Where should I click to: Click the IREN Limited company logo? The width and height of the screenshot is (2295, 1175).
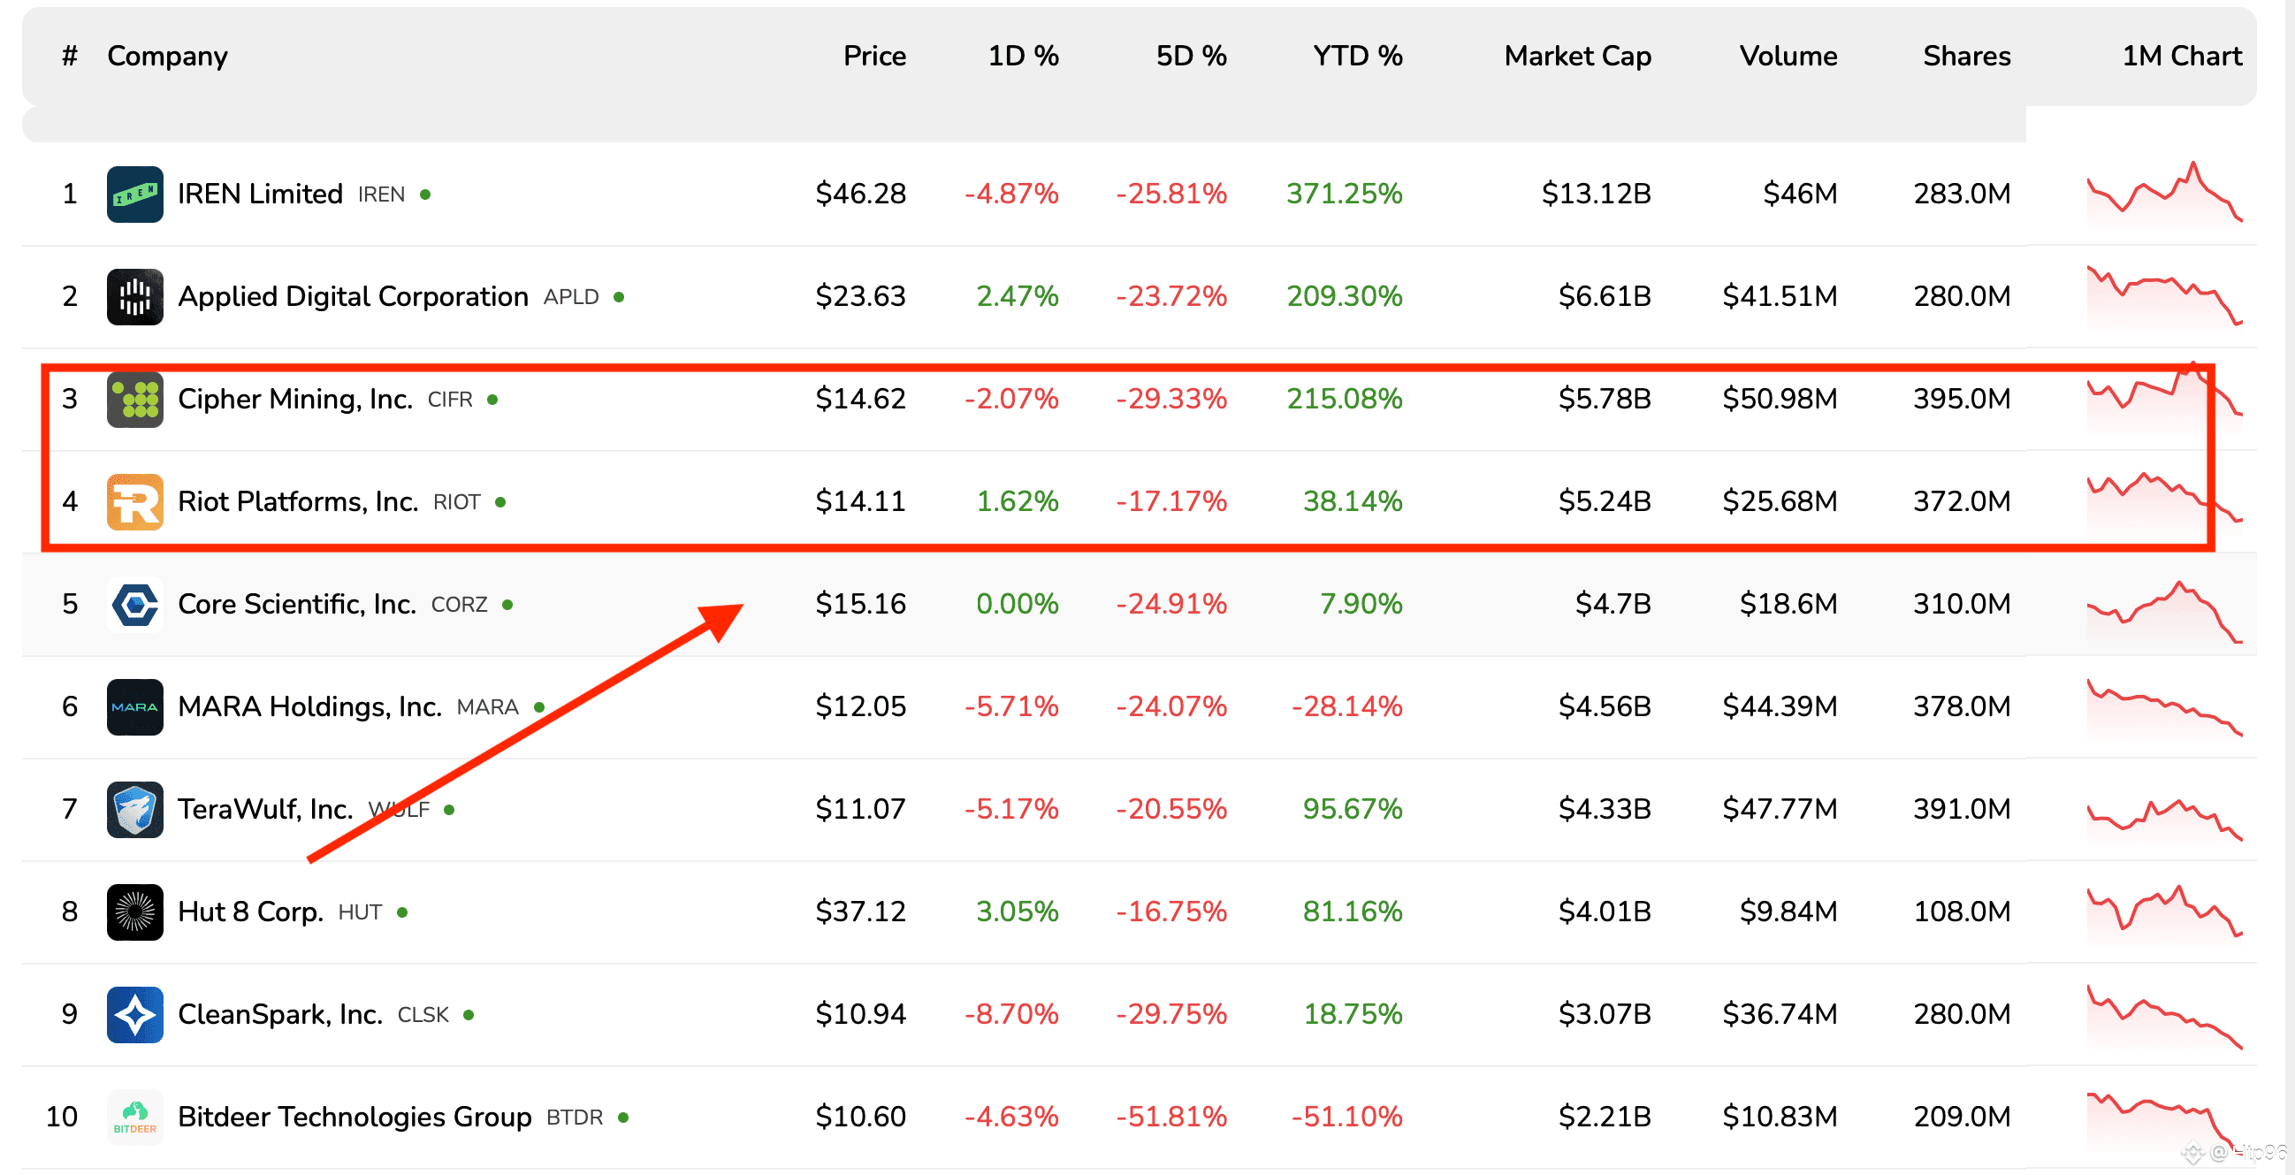coord(134,194)
